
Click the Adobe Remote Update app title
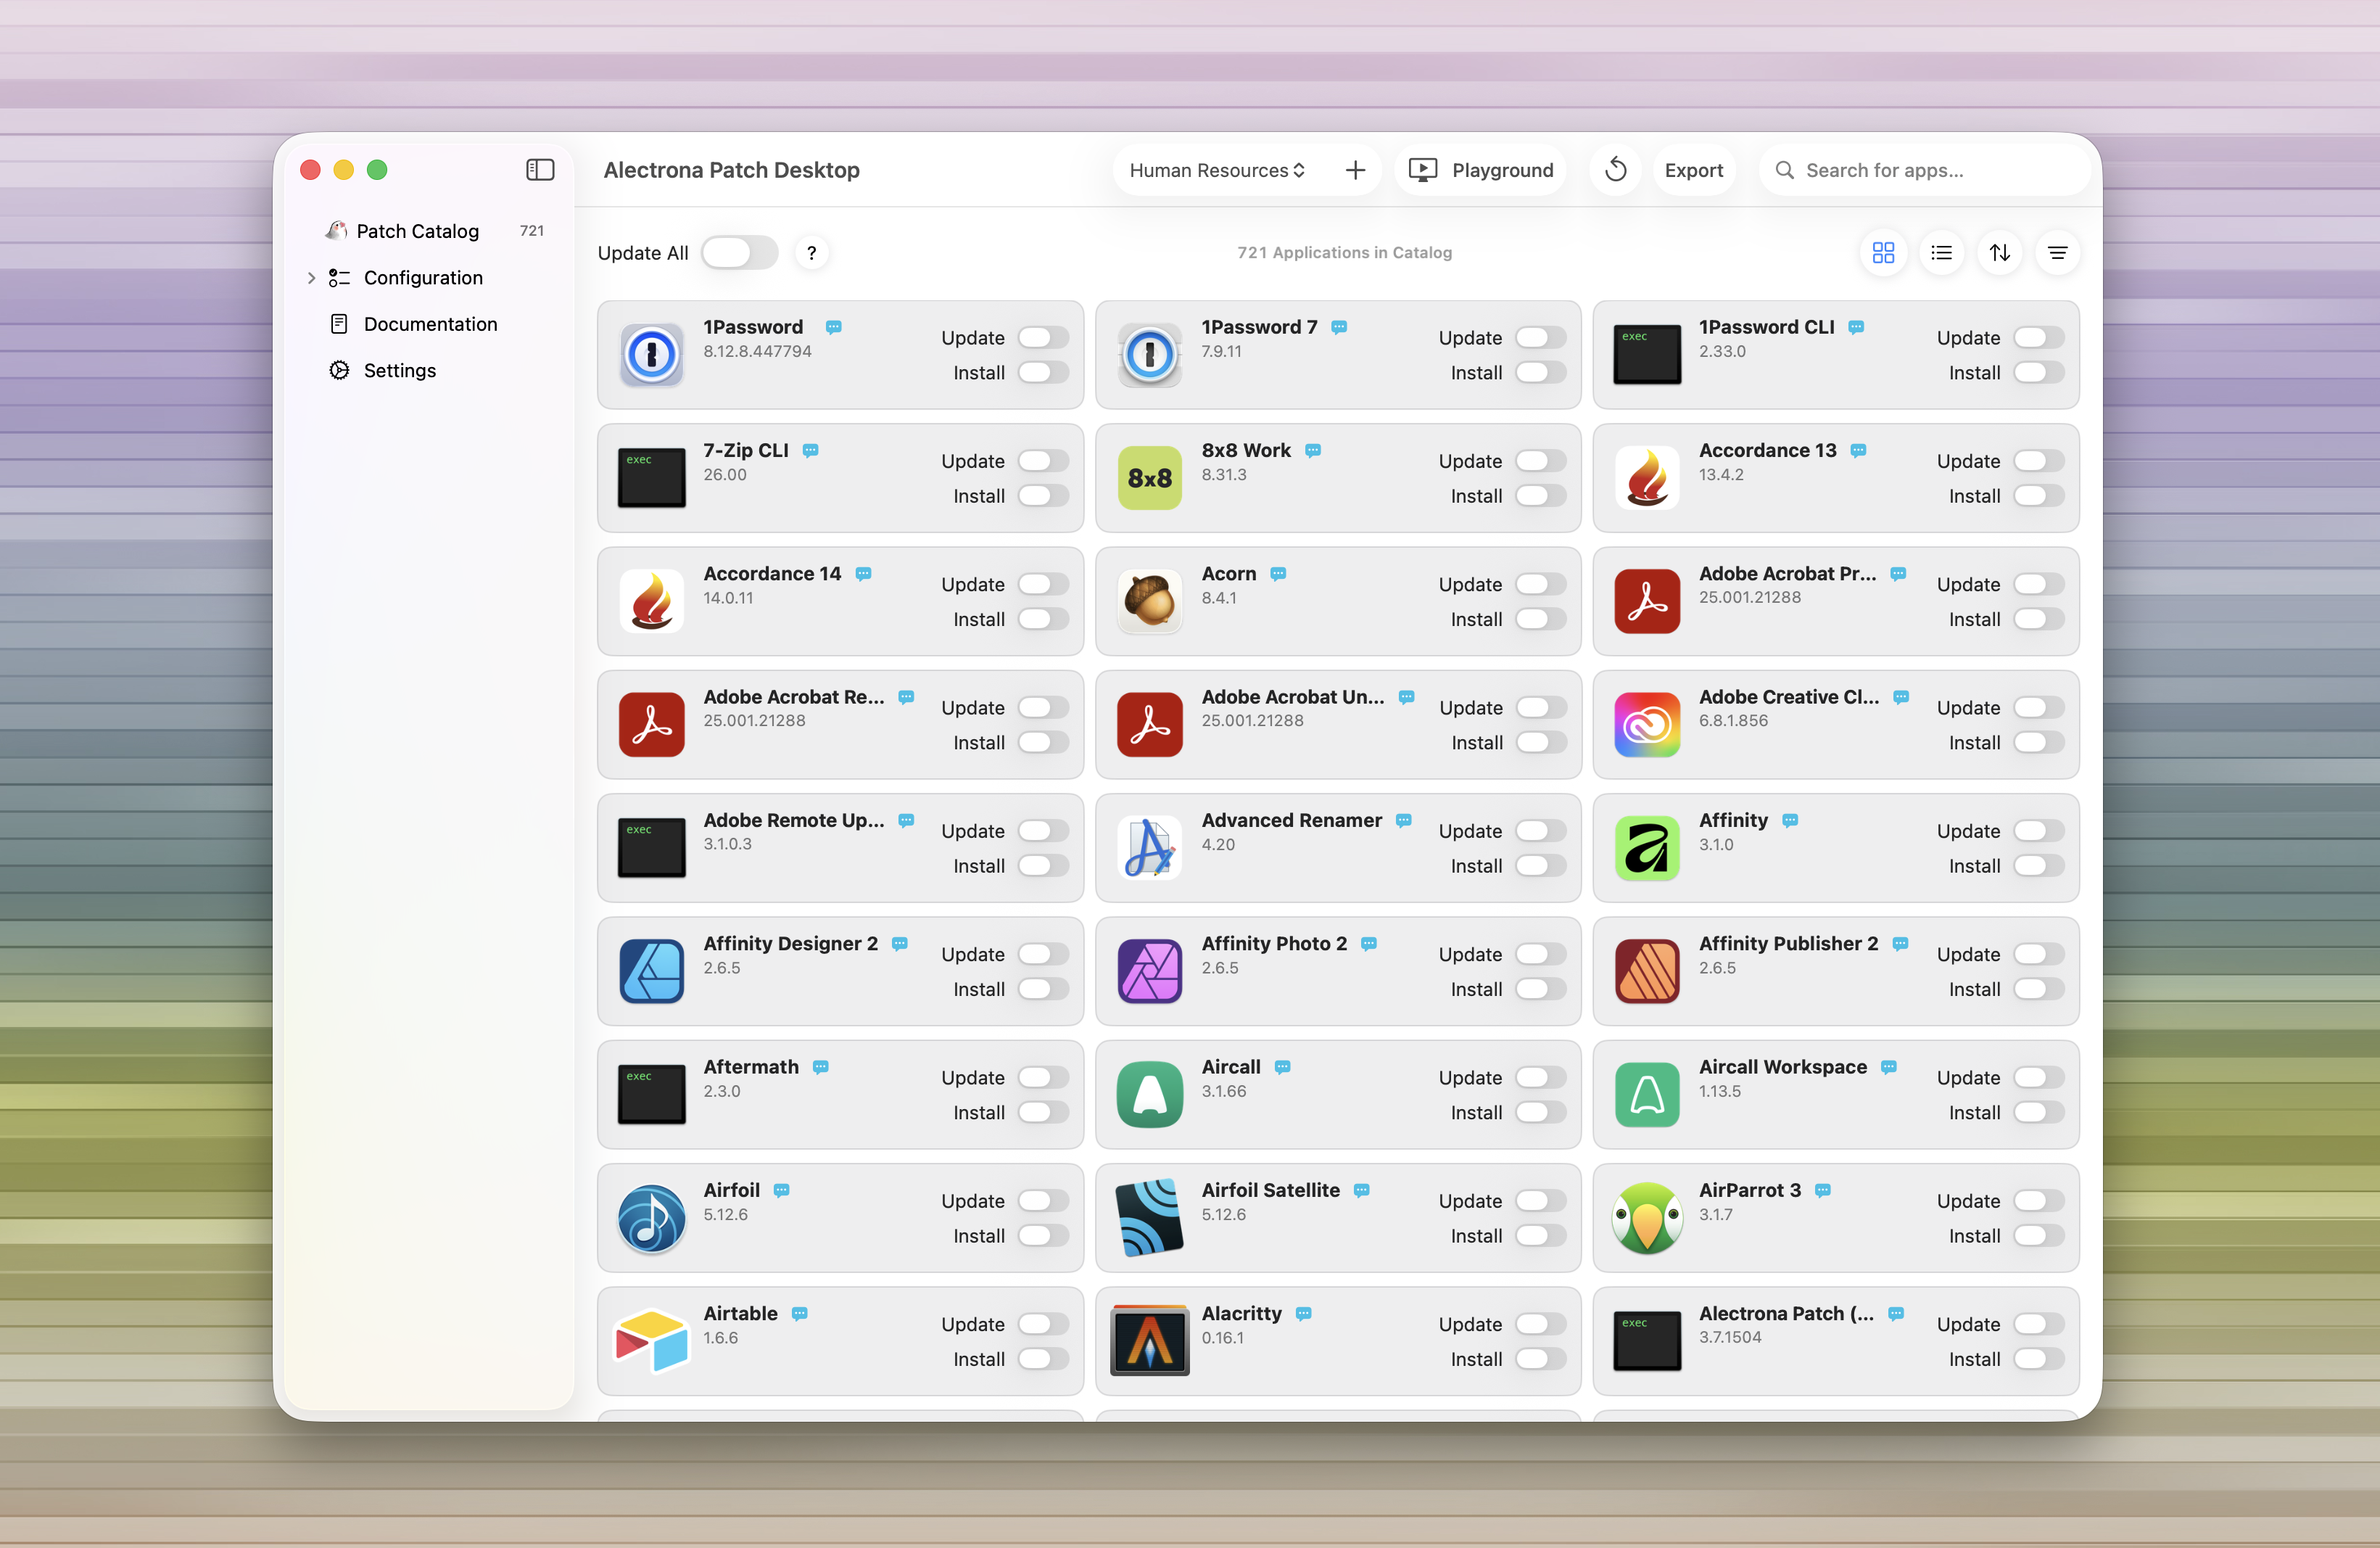pos(793,820)
